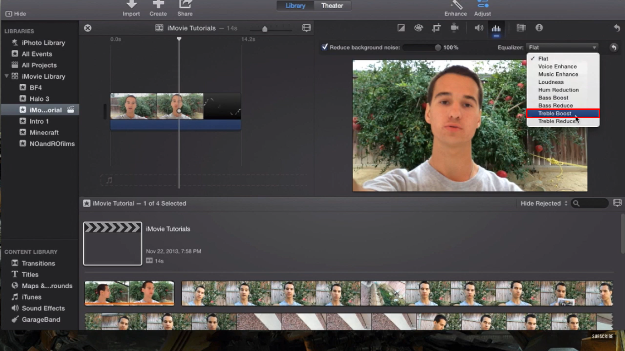The height and width of the screenshot is (351, 625).
Task: Open the video and audio effects icon
Action: [521, 28]
